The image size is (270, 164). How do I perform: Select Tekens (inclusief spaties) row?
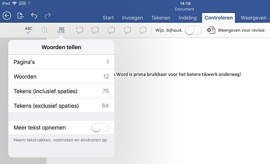pos(61,91)
